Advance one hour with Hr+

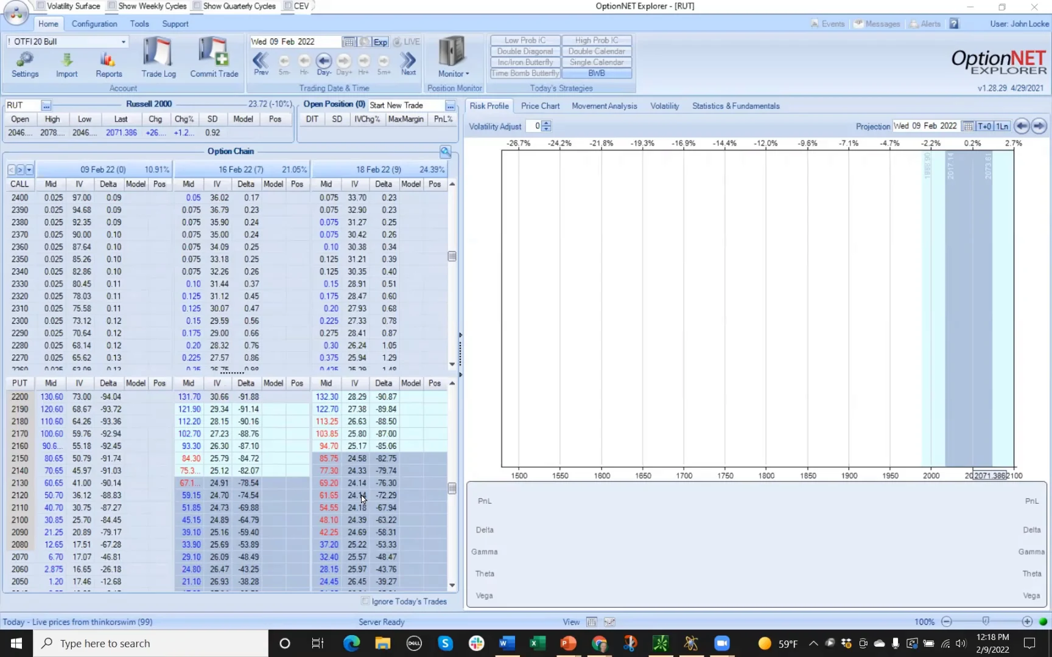tap(363, 64)
